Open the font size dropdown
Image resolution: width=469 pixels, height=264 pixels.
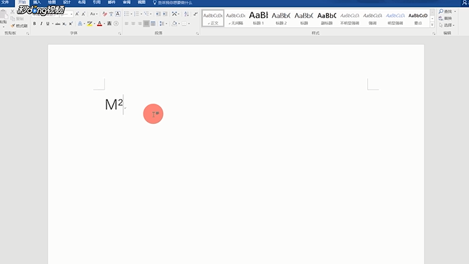71,14
